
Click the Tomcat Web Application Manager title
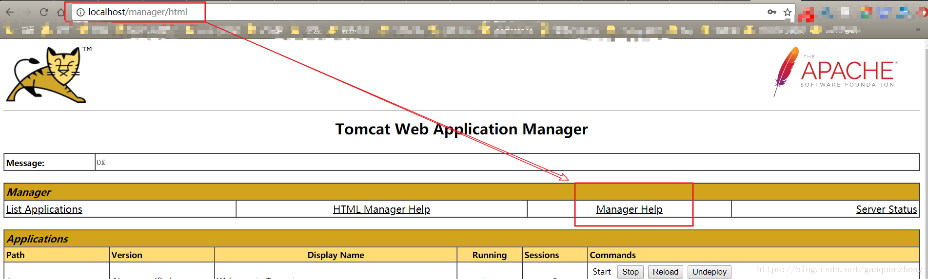[x=461, y=129]
